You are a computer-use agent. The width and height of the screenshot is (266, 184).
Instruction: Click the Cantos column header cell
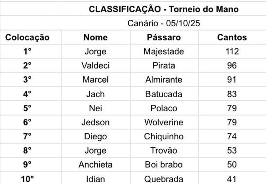[x=232, y=37]
